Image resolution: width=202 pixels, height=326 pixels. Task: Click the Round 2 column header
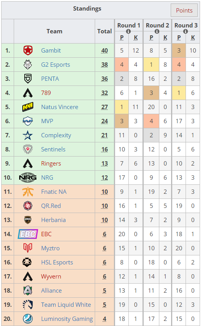pyautogui.click(x=157, y=25)
